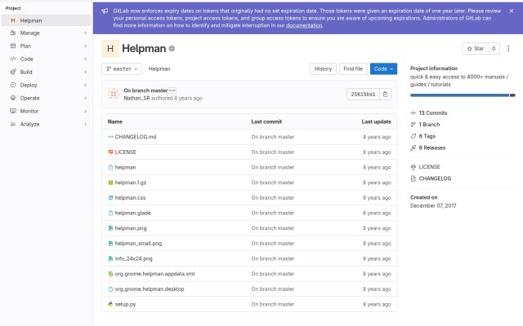Image resolution: width=523 pixels, height=326 pixels.
Task: Click the LICENSE file icon in table
Action: point(110,152)
